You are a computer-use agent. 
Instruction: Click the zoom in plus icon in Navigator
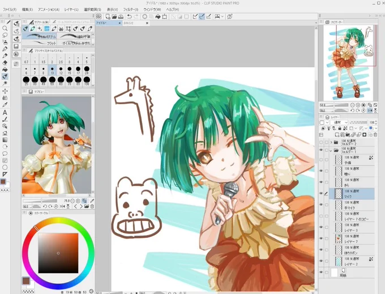[358, 105]
